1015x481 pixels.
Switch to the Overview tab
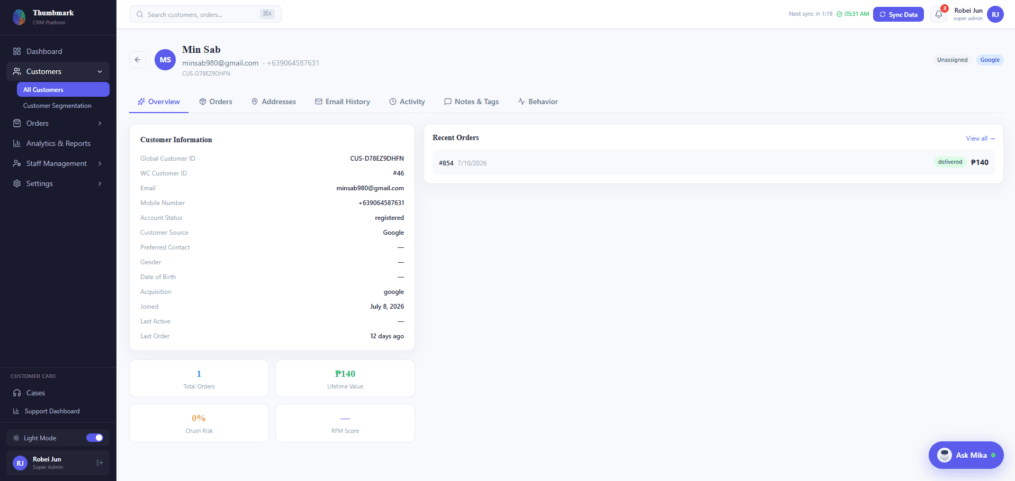159,101
